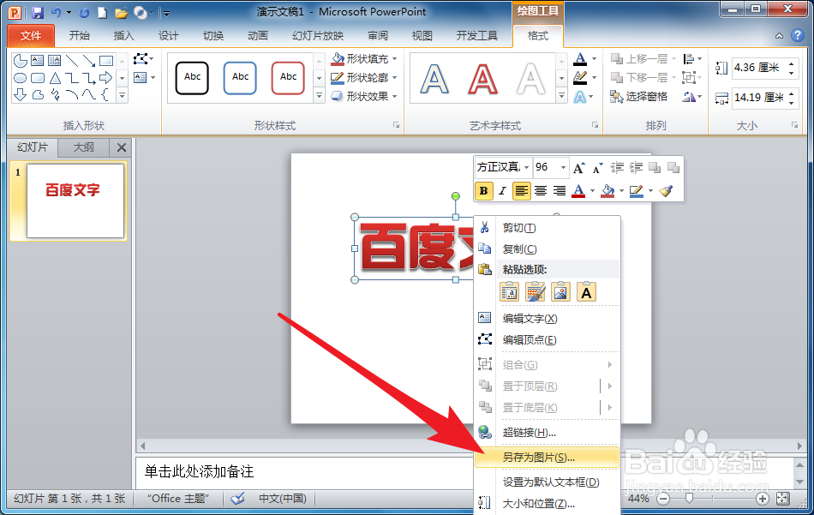Image resolution: width=814 pixels, height=515 pixels.
Task: Click the zoom slider handle
Action: coord(689,499)
